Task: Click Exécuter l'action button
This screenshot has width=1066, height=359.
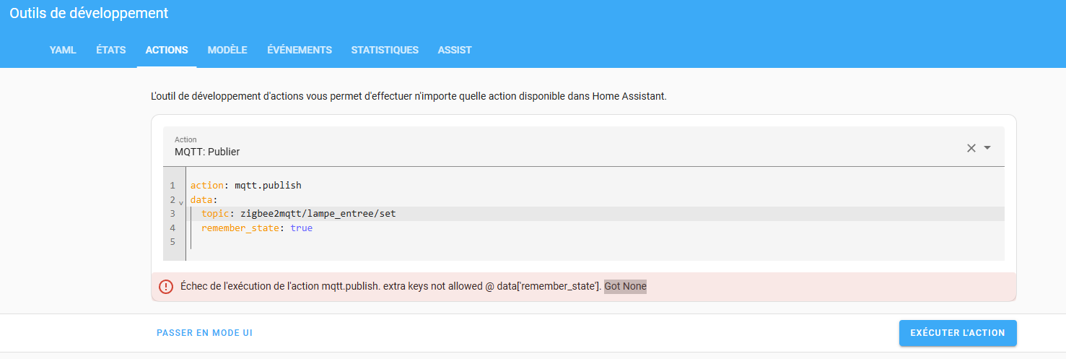Action: [958, 333]
